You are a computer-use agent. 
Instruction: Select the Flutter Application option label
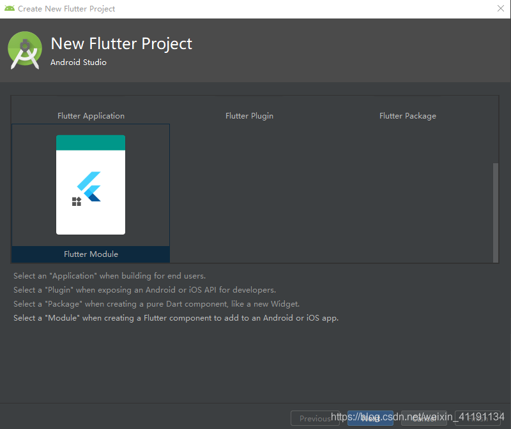click(x=91, y=116)
